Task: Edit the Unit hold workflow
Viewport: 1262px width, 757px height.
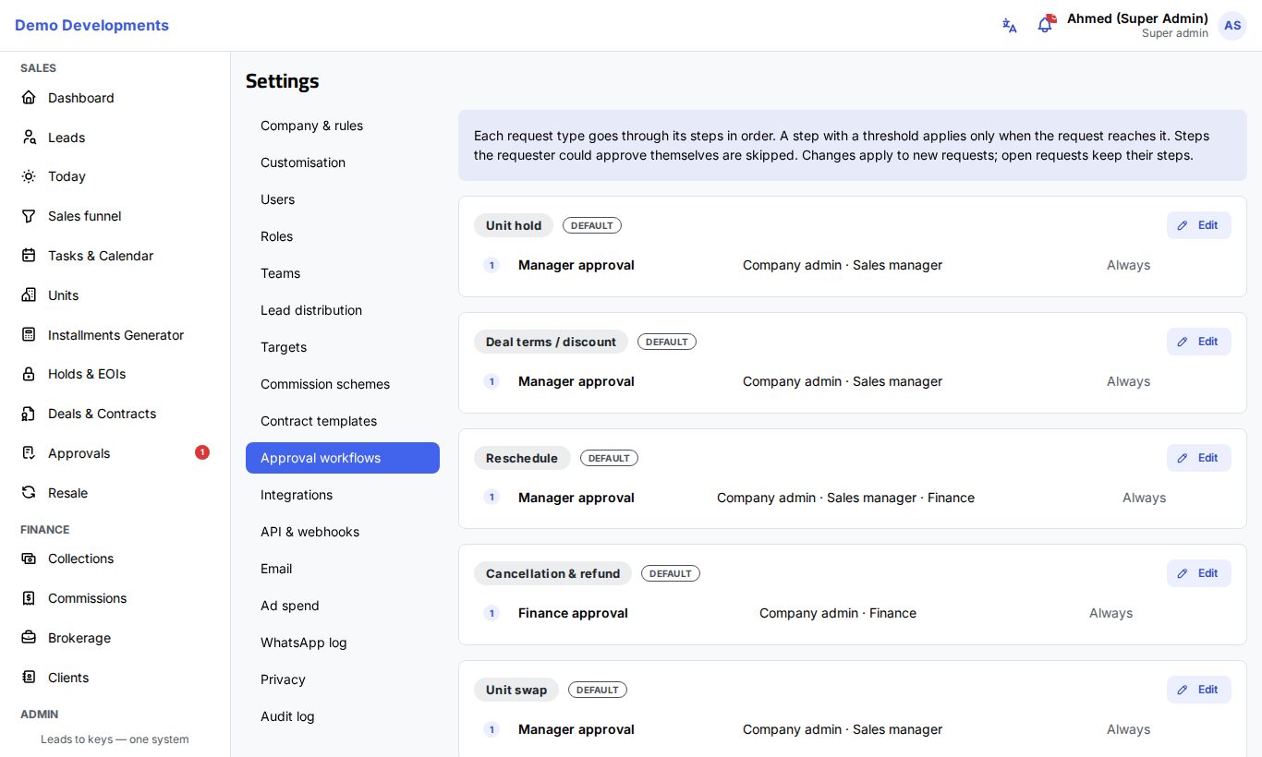Action: (1198, 225)
